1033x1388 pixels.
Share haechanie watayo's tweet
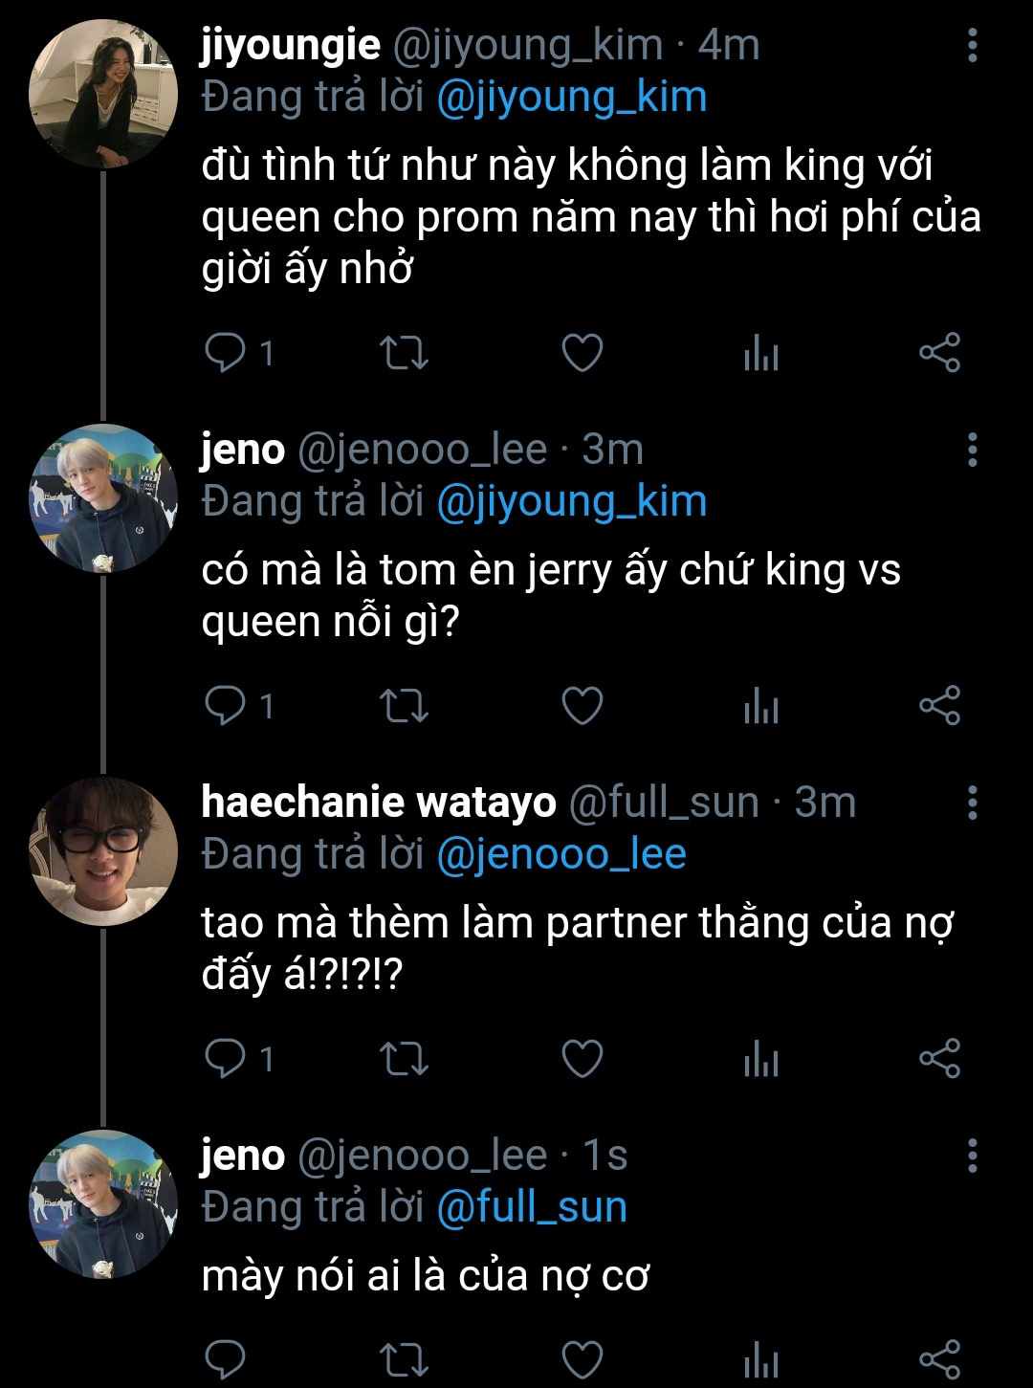click(939, 1060)
